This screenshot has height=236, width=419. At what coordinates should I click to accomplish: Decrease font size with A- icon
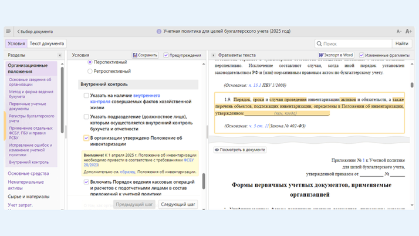pyautogui.click(x=399, y=31)
